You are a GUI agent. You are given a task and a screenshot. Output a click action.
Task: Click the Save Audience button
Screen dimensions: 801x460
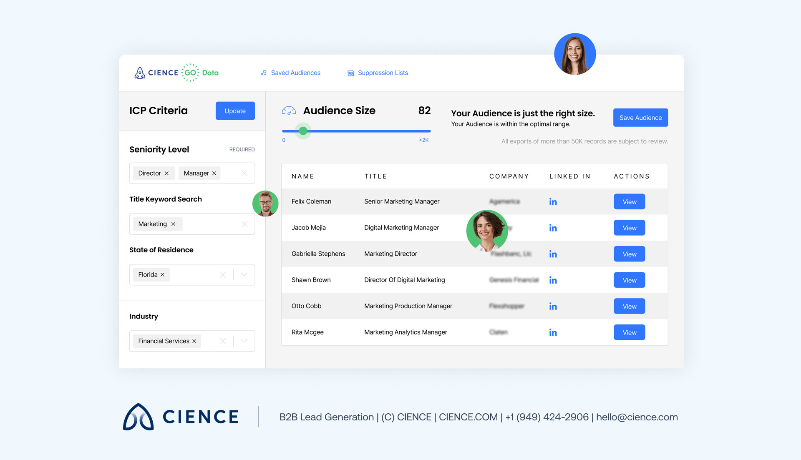pos(640,118)
